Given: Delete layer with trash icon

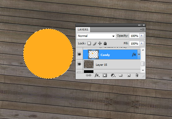Looking at the screenshot, I should [x=137, y=75].
